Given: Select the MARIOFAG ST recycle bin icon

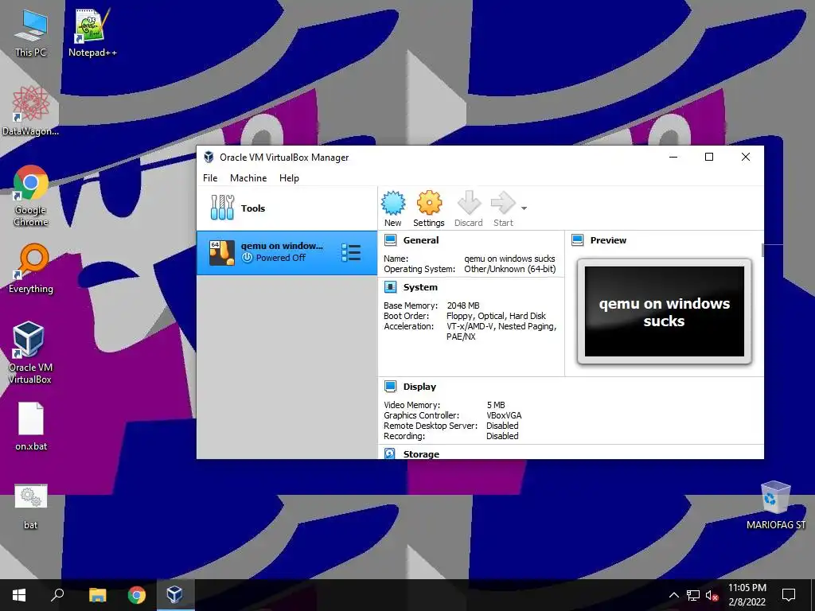Looking at the screenshot, I should (x=775, y=505).
